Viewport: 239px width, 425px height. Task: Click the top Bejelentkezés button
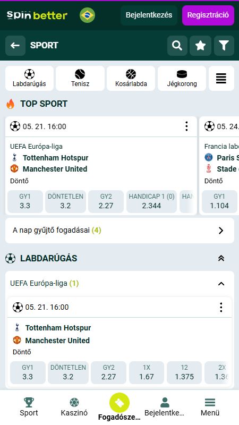pyautogui.click(x=149, y=15)
